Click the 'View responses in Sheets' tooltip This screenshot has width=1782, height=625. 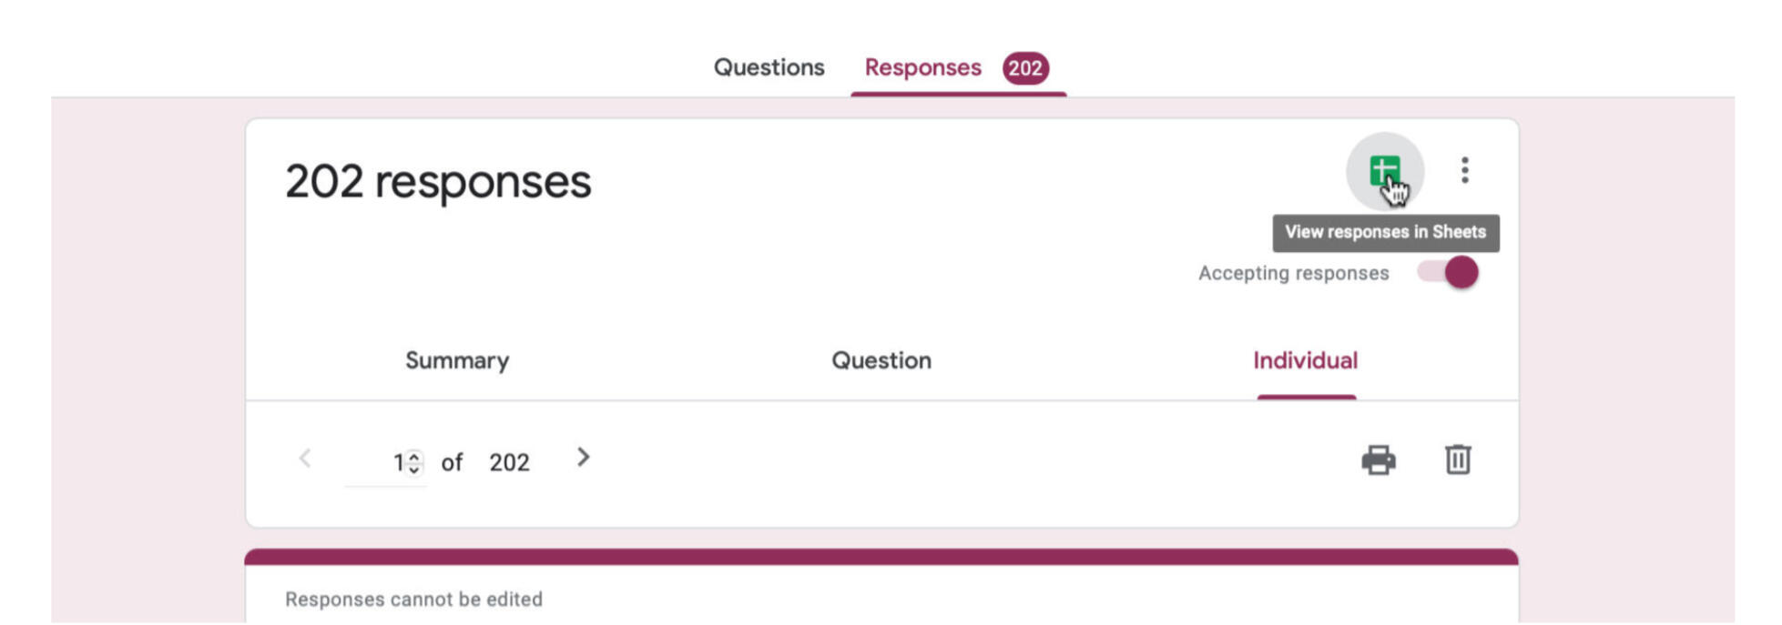pyautogui.click(x=1385, y=233)
